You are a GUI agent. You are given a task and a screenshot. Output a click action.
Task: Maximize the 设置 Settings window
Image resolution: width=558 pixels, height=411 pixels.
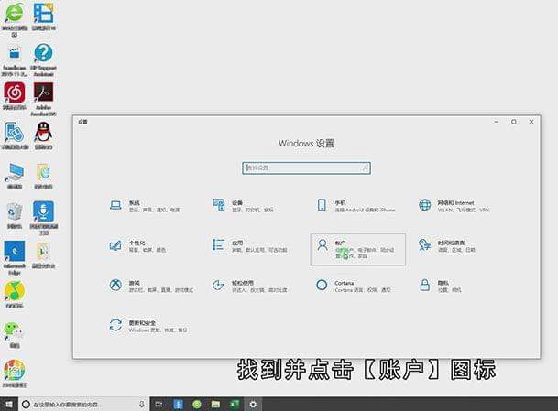(513, 122)
